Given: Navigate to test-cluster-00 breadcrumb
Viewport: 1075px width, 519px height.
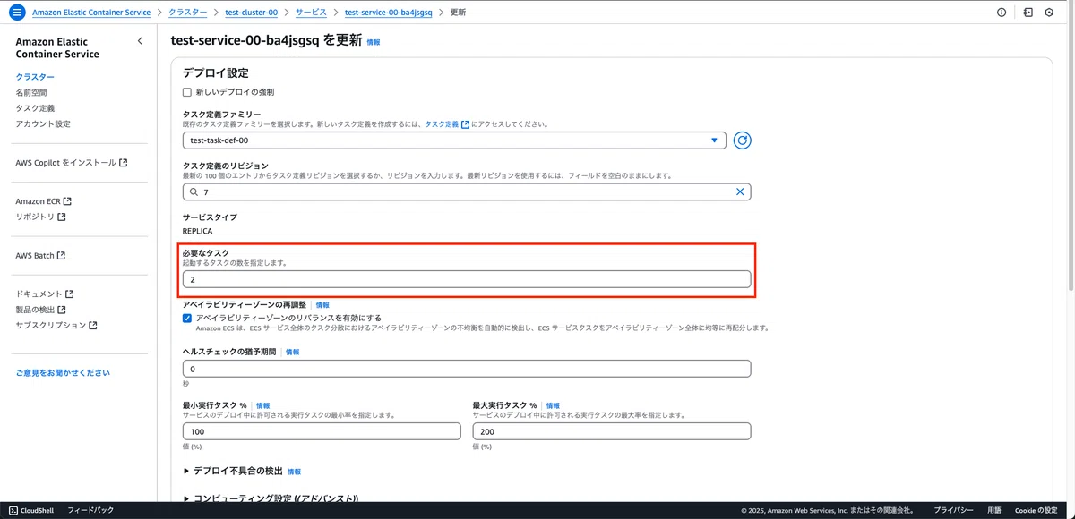Looking at the screenshot, I should coord(251,13).
